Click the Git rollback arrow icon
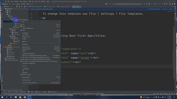This screenshot has height=99, width=177. (167, 4)
